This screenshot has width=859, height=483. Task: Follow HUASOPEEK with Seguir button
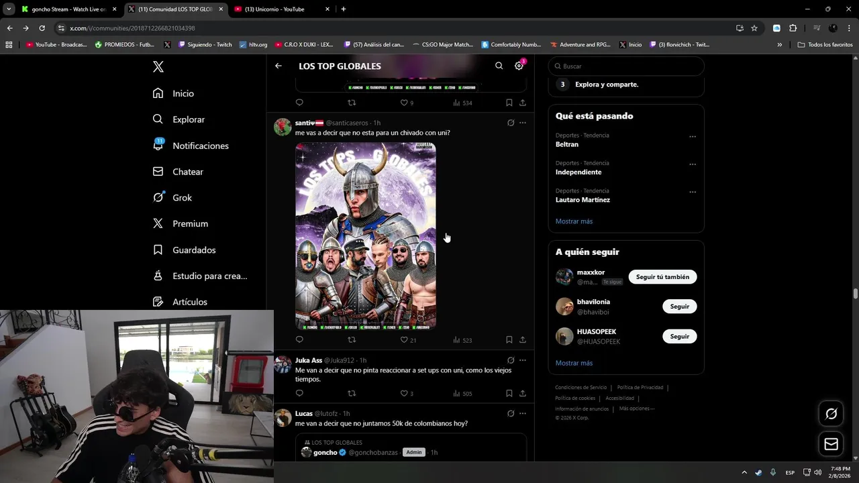click(x=679, y=336)
